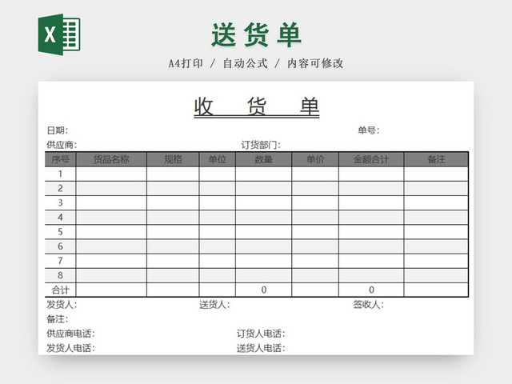The height and width of the screenshot is (384, 512).
Task: Click row number 5 cell
Action: pyautogui.click(x=61, y=232)
